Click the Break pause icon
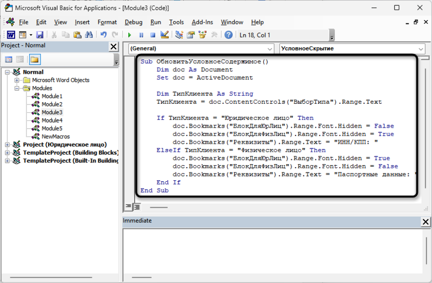 tap(141, 35)
